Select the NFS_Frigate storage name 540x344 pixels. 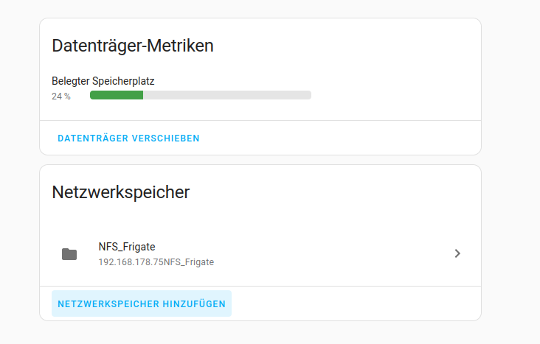tap(127, 247)
